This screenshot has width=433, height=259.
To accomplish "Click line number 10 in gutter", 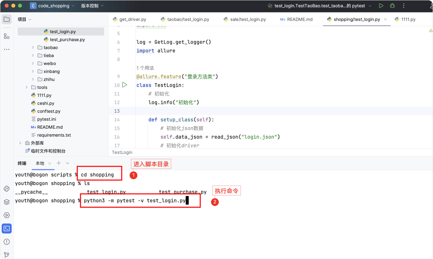I will coord(117,85).
